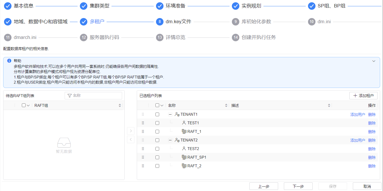Open selection dropdown in tenant list header
The image size is (383, 191).
162,105
